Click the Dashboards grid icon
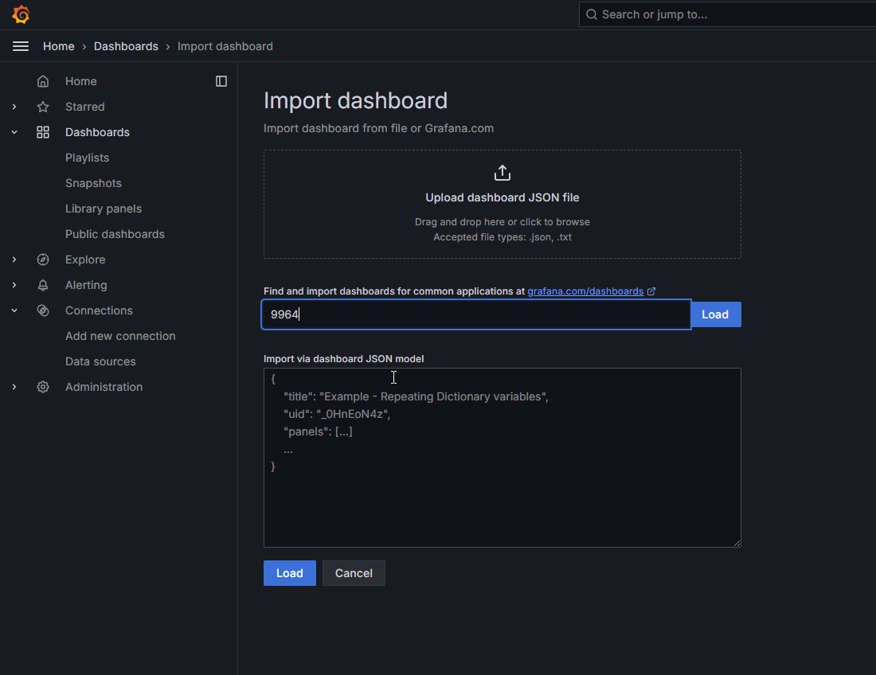 pos(43,132)
